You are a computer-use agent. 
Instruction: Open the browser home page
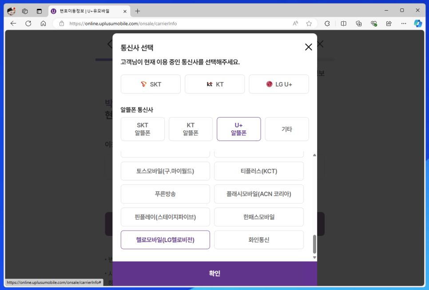[x=43, y=24]
